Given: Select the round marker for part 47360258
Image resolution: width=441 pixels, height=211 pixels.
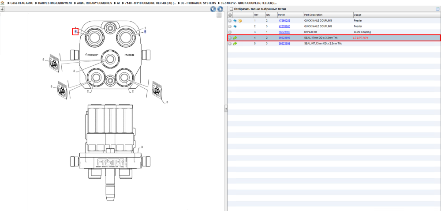Looking at the screenshot, I should [230, 21].
